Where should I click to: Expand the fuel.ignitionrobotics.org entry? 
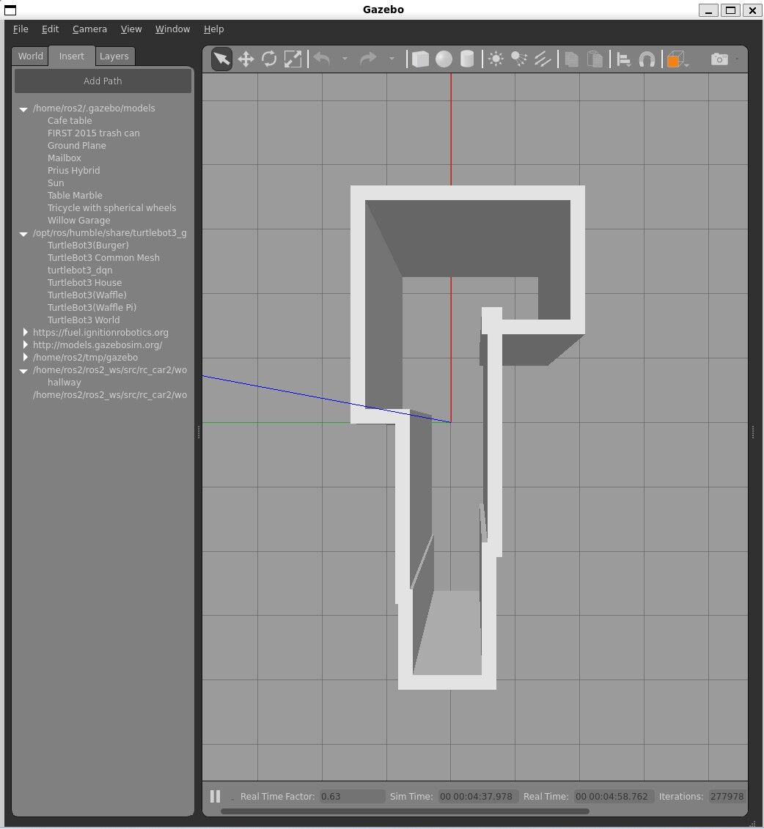[x=25, y=332]
